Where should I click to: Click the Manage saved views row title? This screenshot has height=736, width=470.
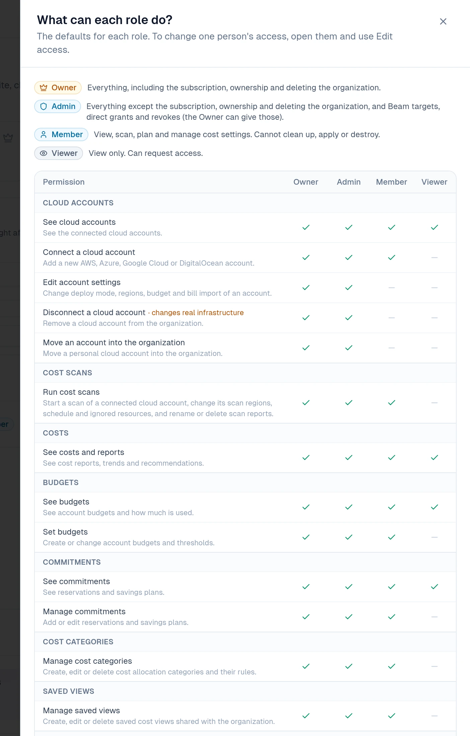point(81,711)
